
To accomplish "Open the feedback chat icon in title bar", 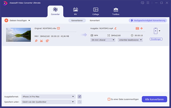I will tap(142, 3).
